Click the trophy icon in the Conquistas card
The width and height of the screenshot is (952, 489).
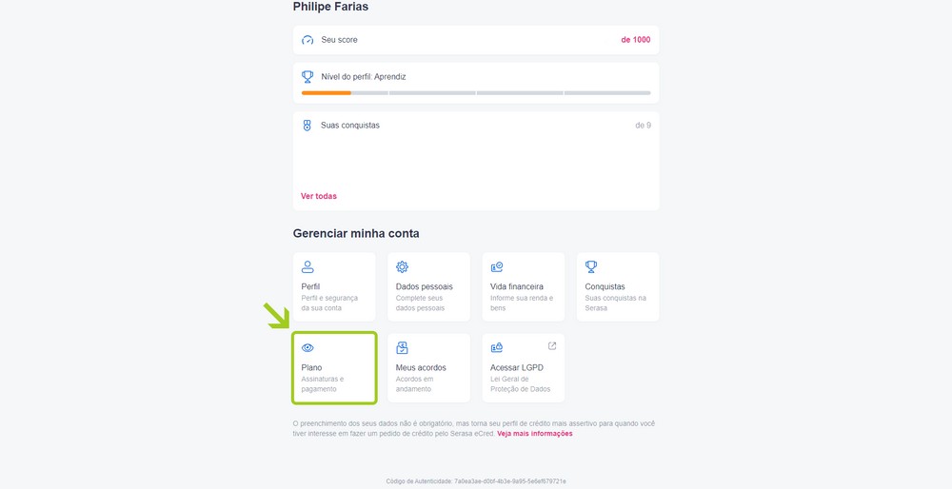591,267
